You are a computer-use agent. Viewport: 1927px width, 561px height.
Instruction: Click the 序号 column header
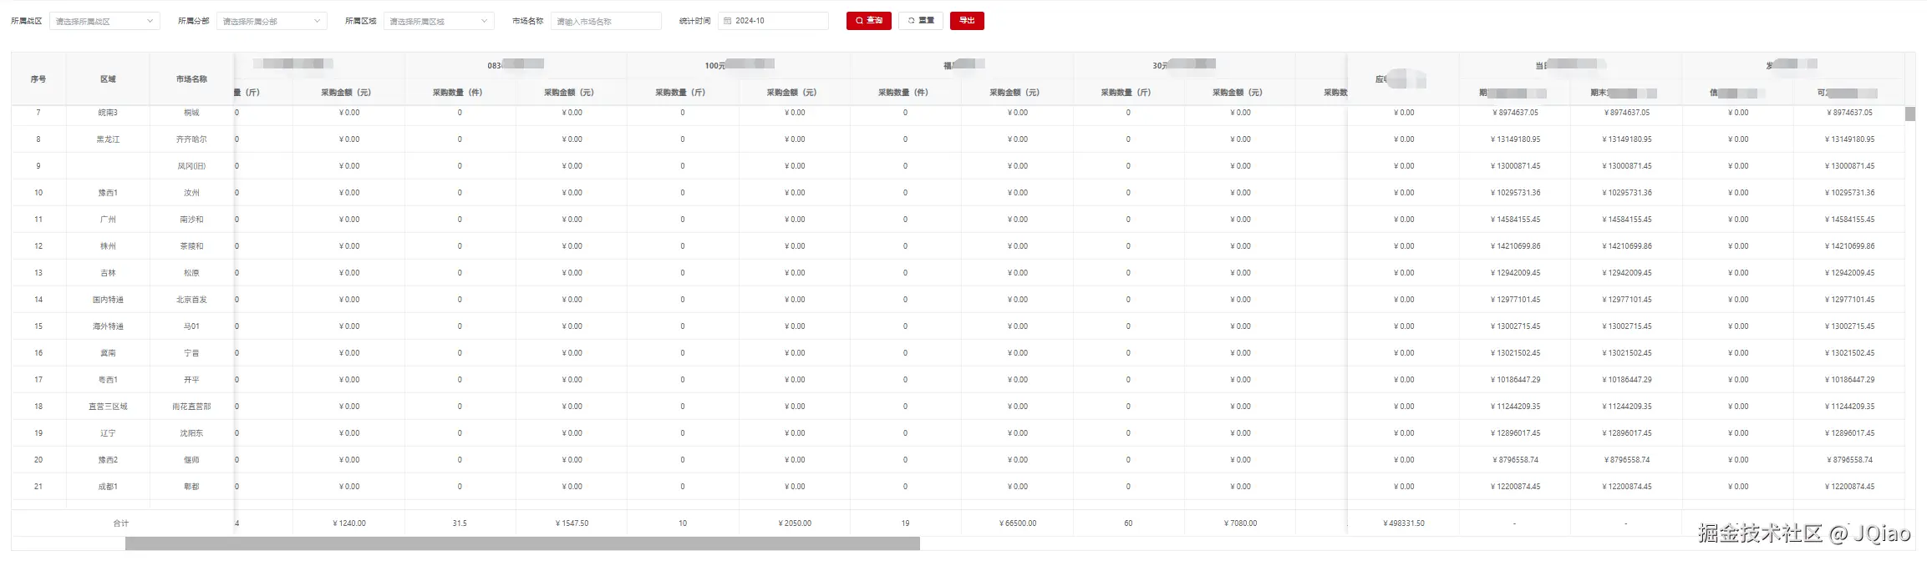[x=38, y=79]
